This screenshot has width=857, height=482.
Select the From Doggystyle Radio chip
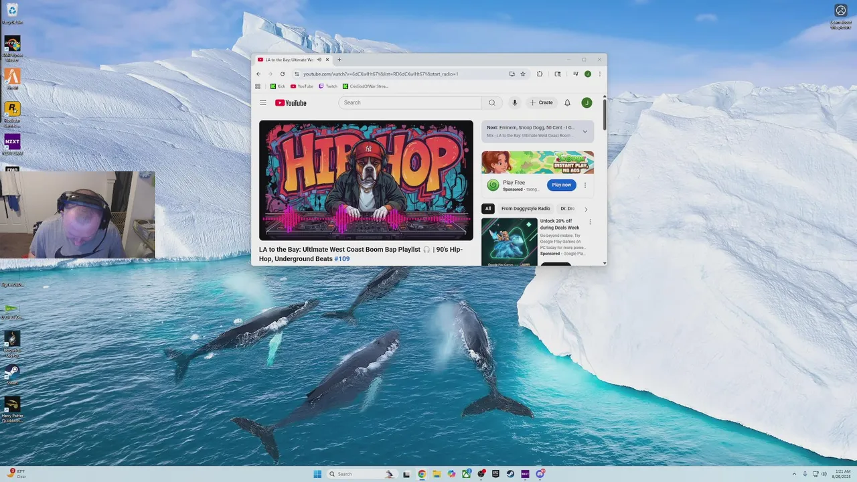[526, 209]
